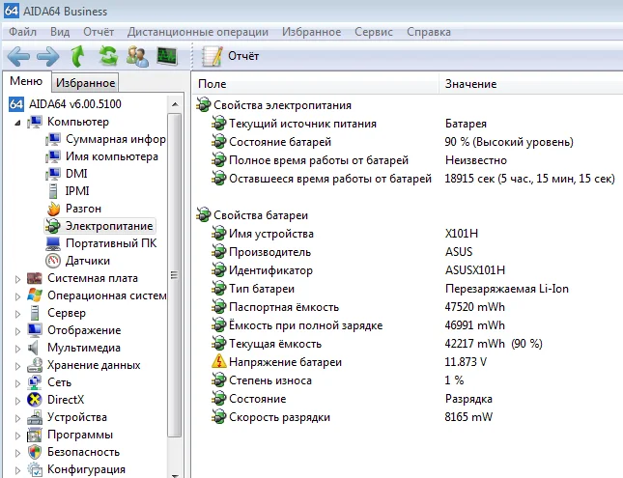Expand the Хранение данных node
The width and height of the screenshot is (623, 478).
pos(17,366)
